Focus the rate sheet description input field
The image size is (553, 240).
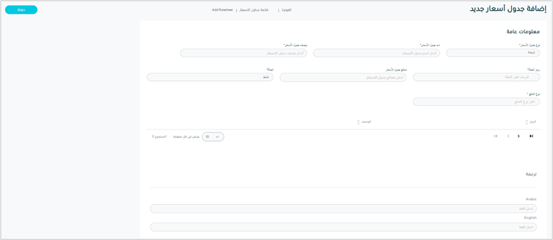243,53
